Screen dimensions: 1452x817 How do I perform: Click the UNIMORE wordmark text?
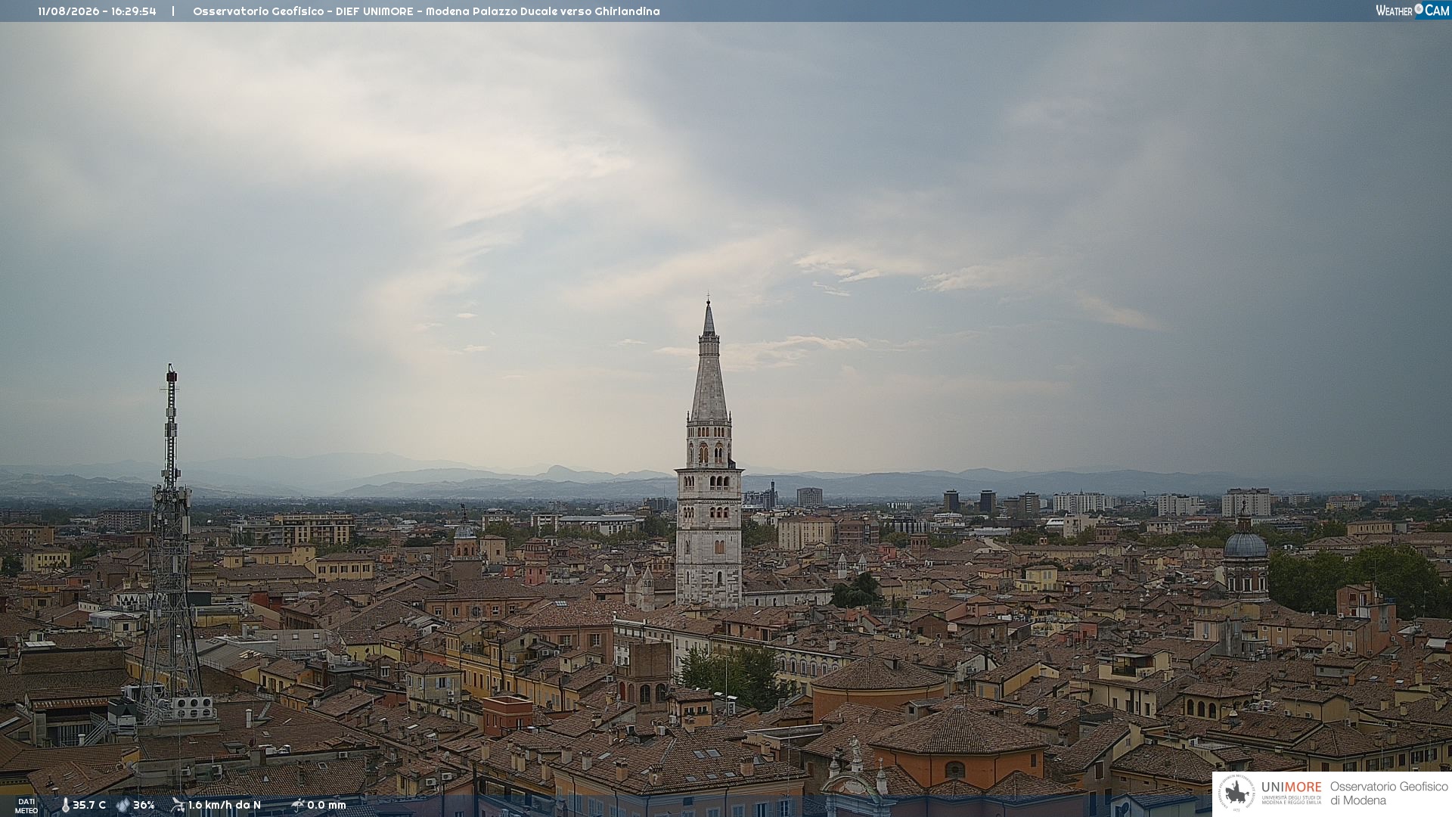[1291, 787]
